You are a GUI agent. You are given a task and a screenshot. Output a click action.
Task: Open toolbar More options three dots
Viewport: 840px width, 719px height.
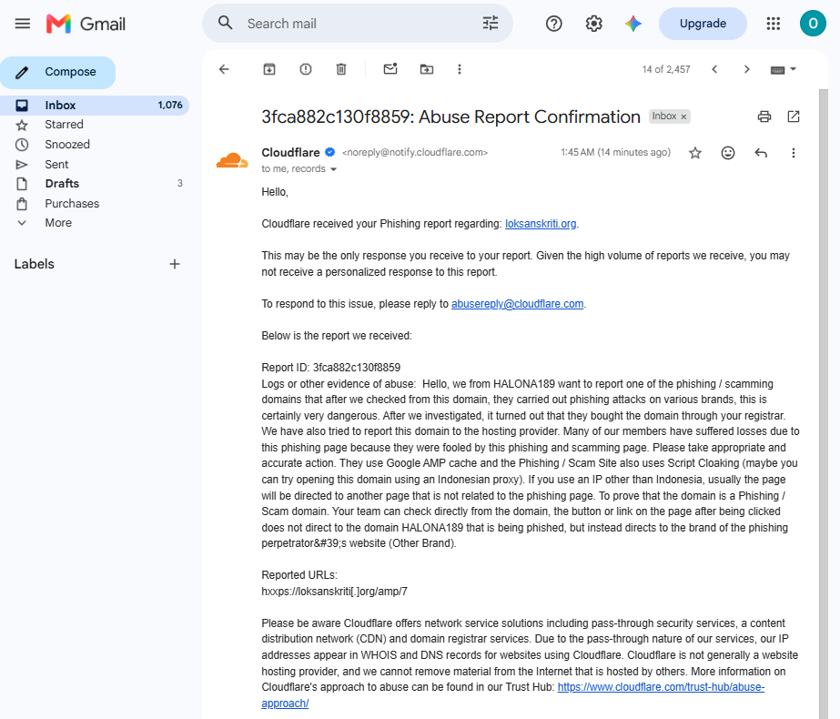tap(459, 69)
